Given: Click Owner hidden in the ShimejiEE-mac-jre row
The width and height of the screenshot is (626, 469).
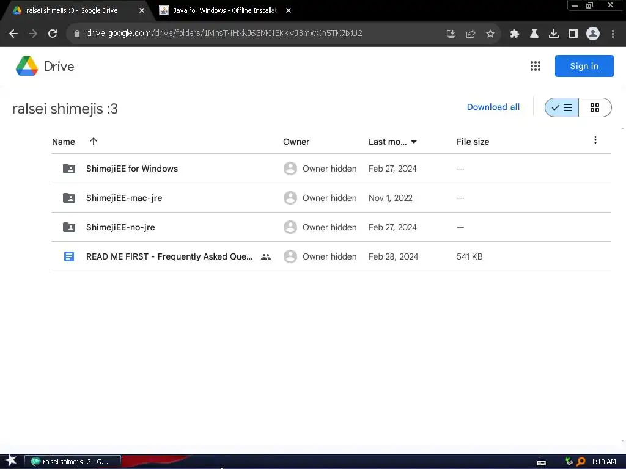Looking at the screenshot, I should pyautogui.click(x=330, y=198).
